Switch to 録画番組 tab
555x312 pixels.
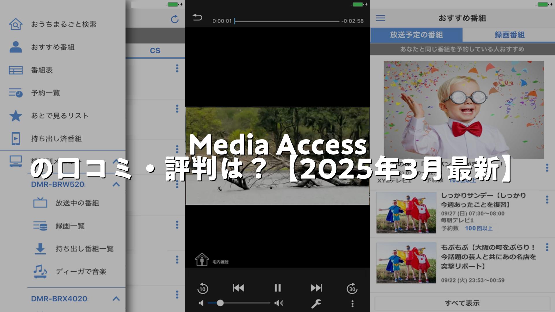pyautogui.click(x=509, y=35)
